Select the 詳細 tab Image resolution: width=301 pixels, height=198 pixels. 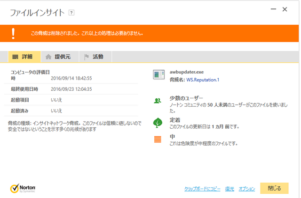coord(24,57)
